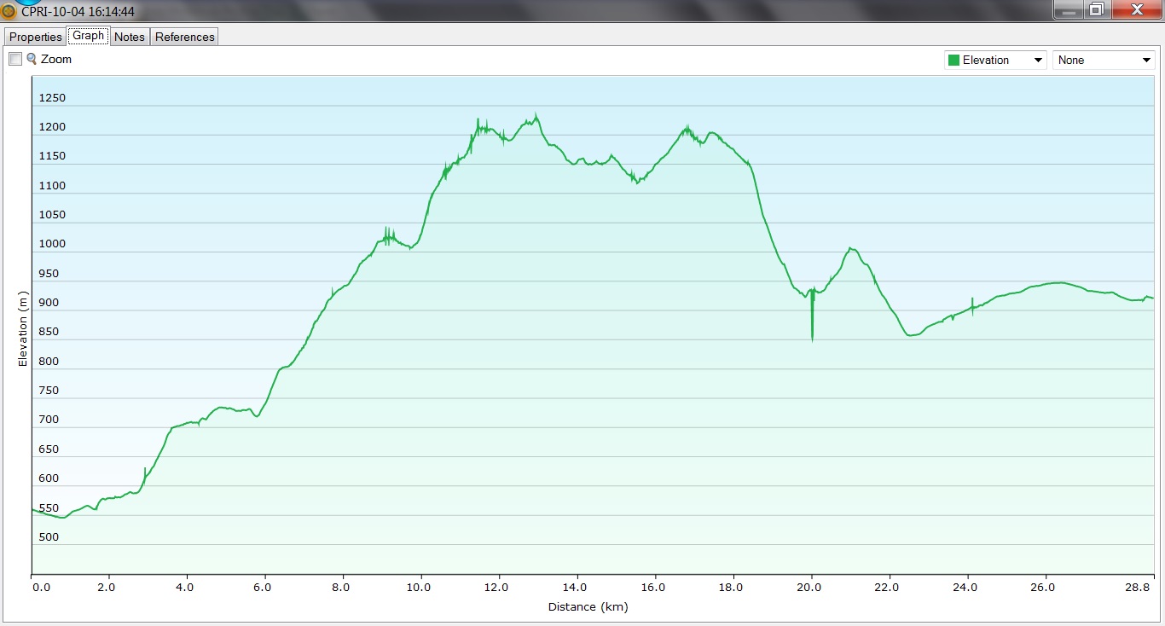This screenshot has width=1165, height=626.
Task: Click the minimize window icon
Action: [x=1069, y=9]
